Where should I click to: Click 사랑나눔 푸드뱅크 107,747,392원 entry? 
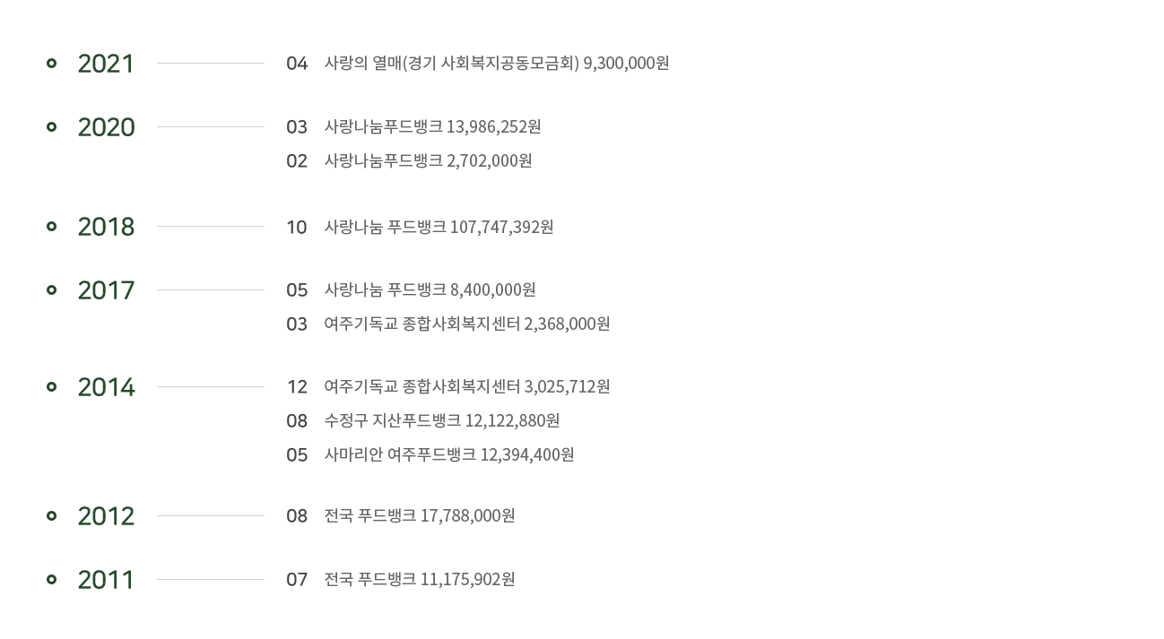[439, 227]
